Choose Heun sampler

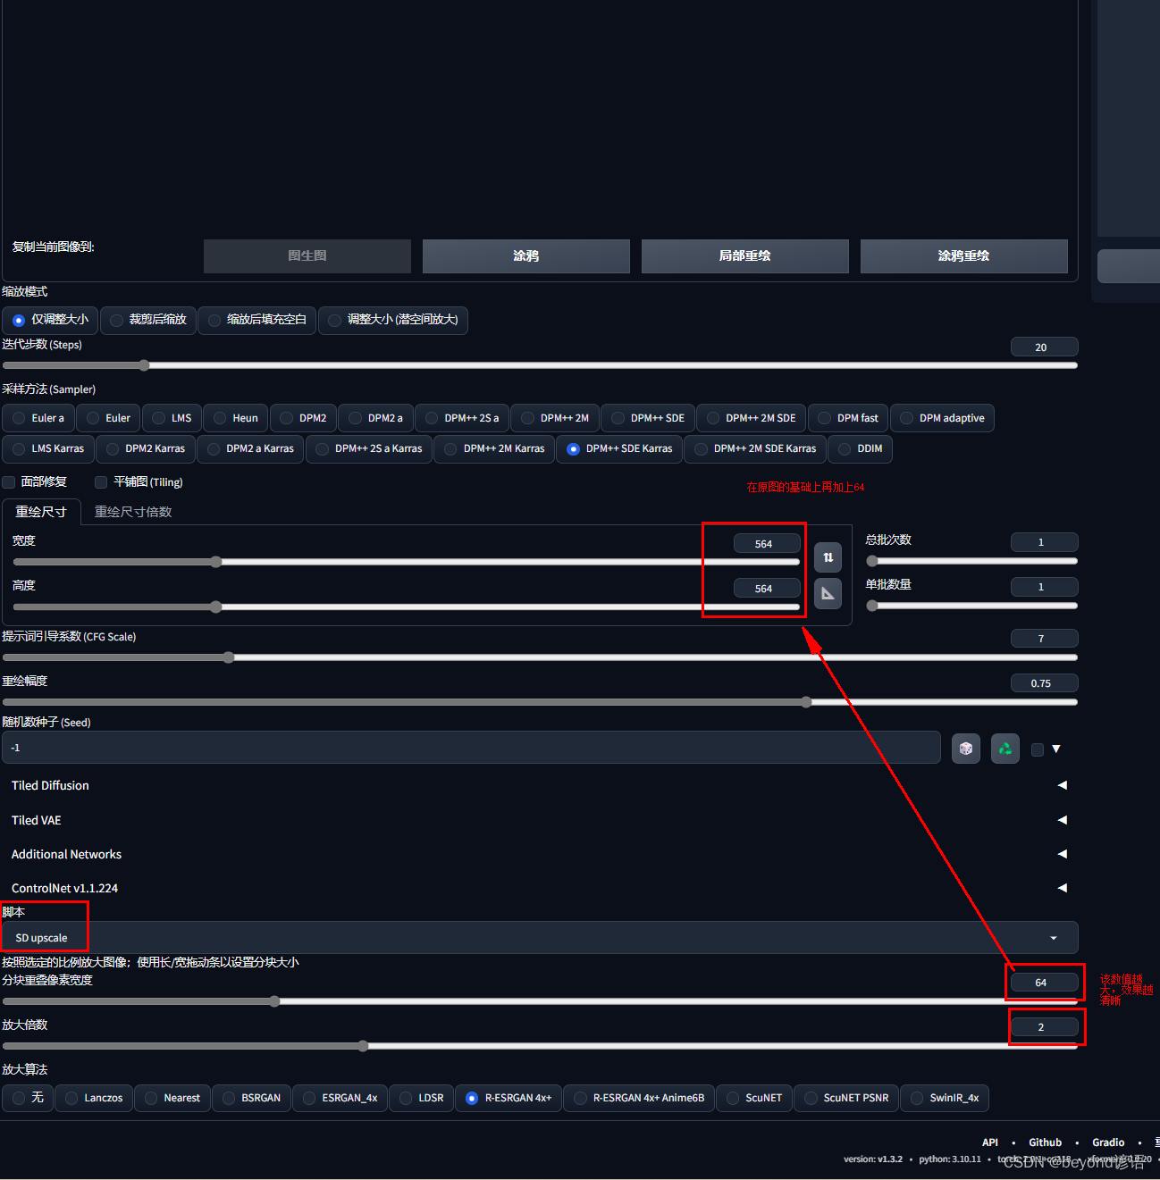(236, 418)
